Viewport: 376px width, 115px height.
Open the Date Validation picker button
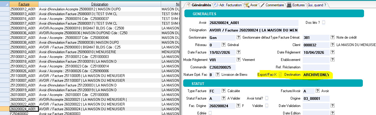(x=333, y=106)
